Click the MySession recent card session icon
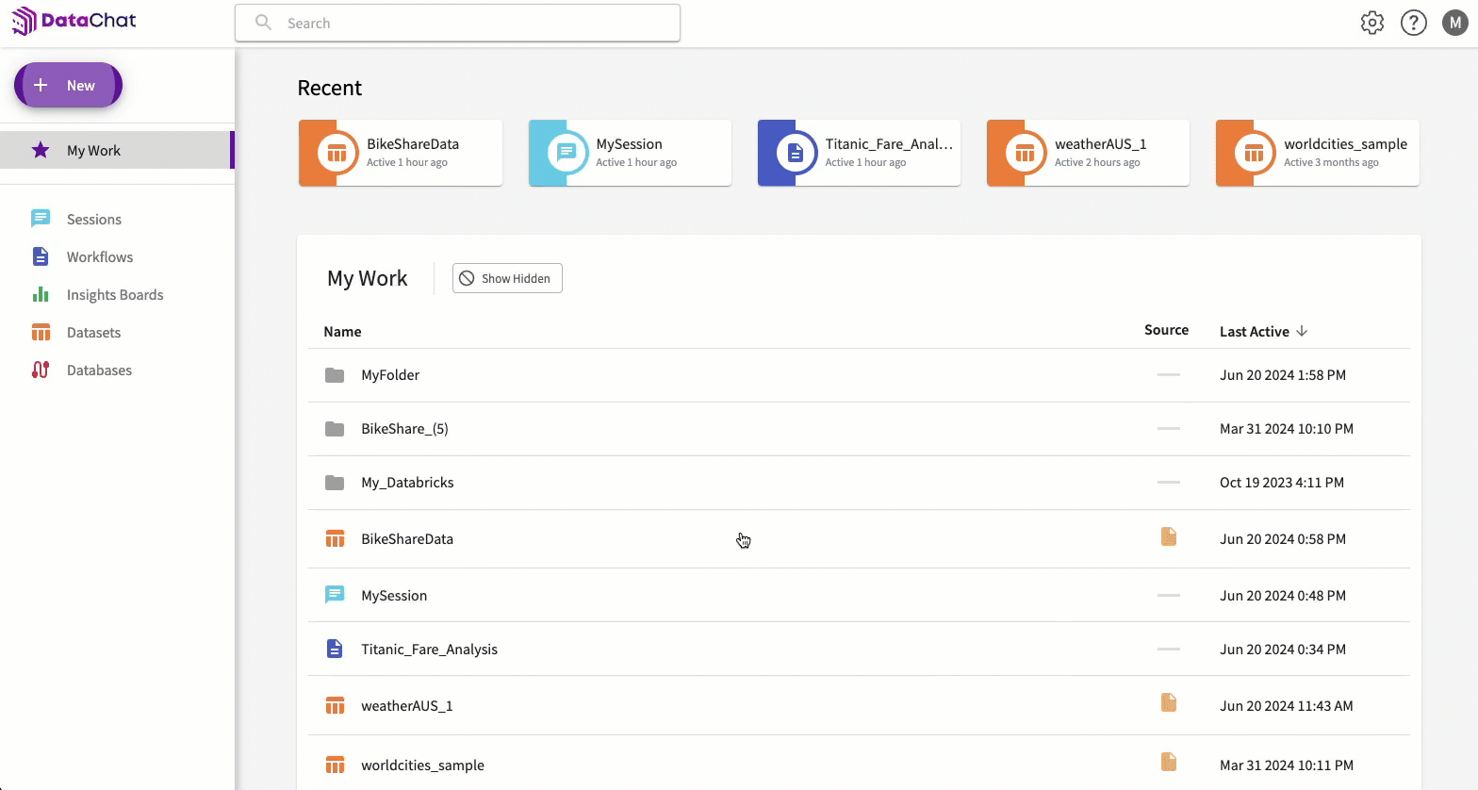 coord(567,153)
